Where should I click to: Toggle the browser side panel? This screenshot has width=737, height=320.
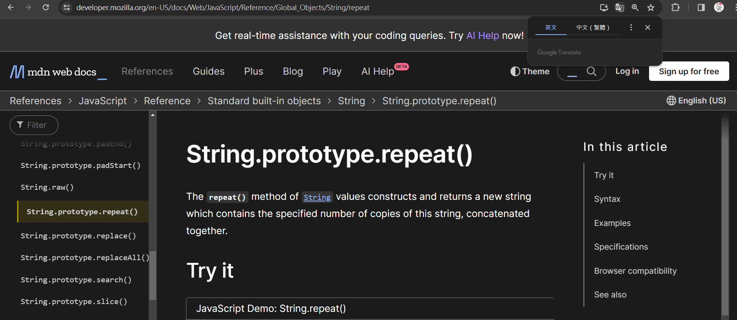[701, 7]
